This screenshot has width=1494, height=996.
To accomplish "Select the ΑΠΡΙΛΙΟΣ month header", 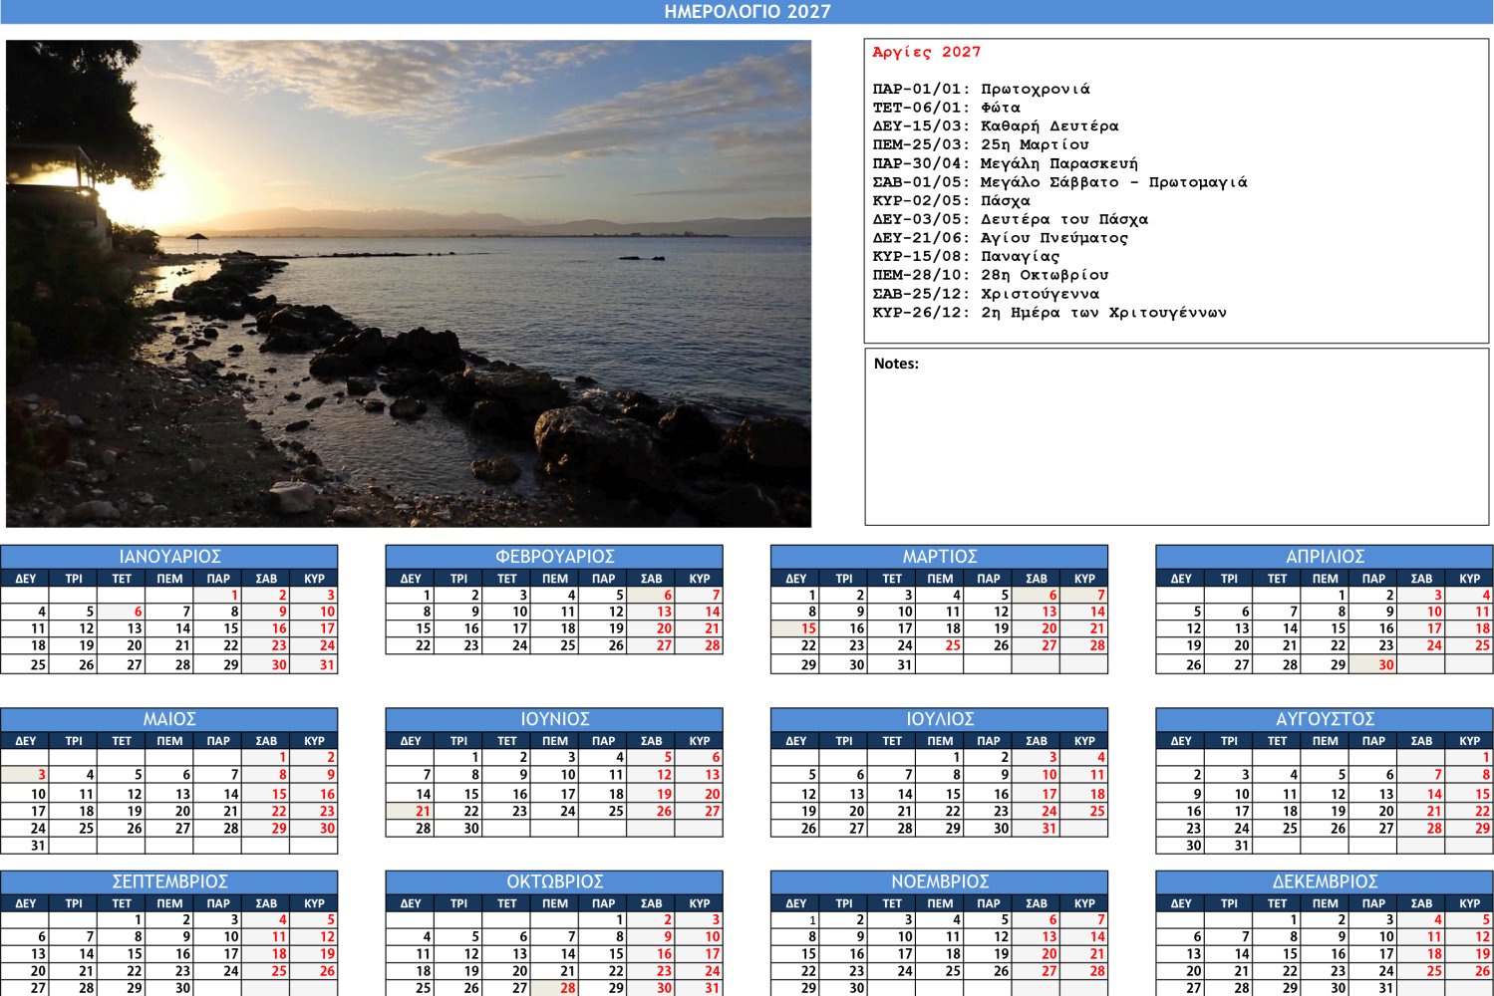I will (1324, 557).
